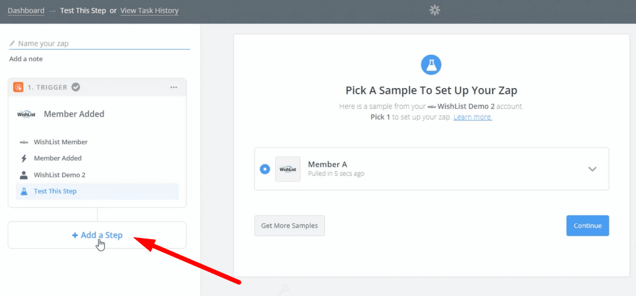Screen dimensions: 636x296
Task: Click the Zapier logo in header
Action: click(x=435, y=10)
